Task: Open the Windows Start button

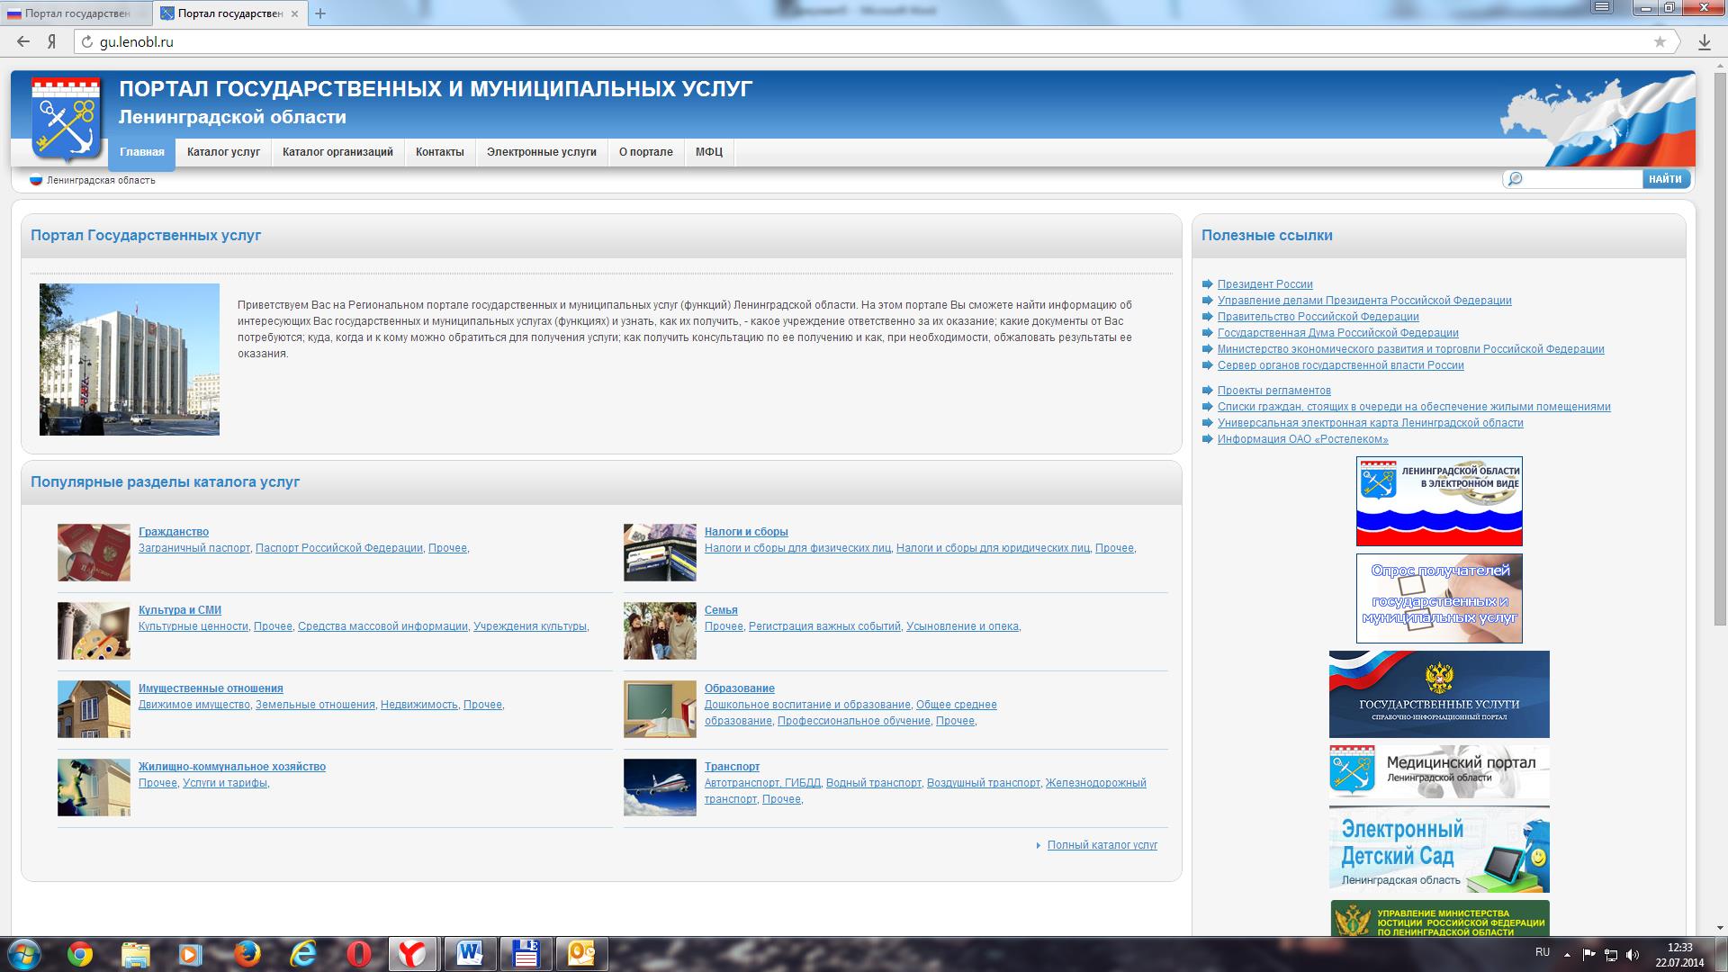Action: pos(23,954)
